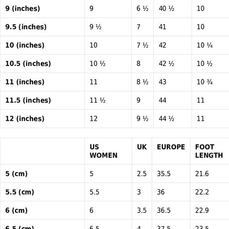The image size is (229, 229).
Task: Click the 42 ½ Europe size cell
Action: tap(166, 64)
